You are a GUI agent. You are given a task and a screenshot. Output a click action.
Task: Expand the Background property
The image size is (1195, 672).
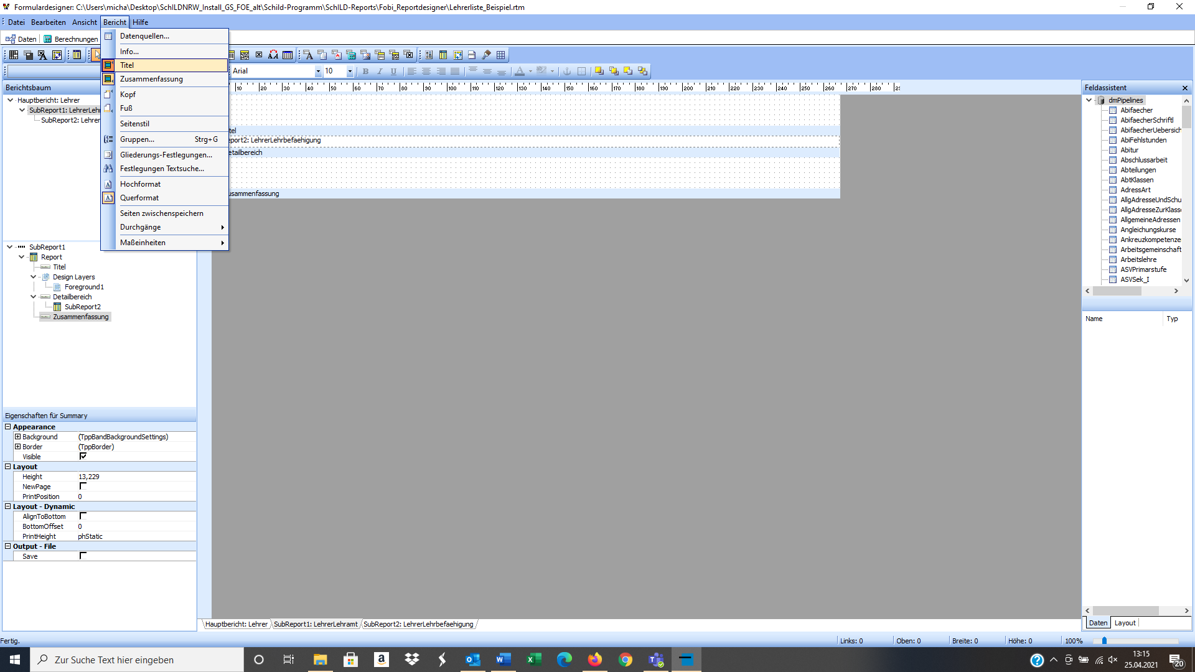click(18, 437)
